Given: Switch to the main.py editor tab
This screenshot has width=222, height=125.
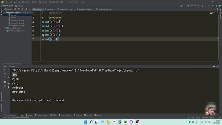Looking at the screenshot, I should (38, 9).
